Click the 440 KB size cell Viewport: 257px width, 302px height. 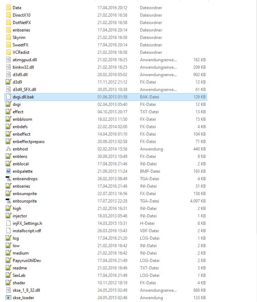tap(199, 149)
